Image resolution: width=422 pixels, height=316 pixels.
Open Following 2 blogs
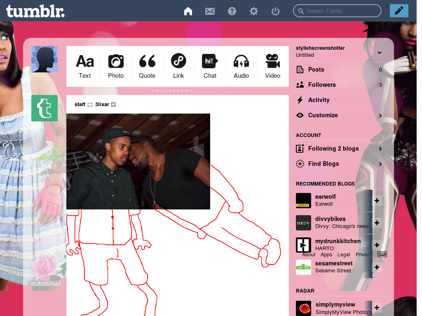click(339, 149)
